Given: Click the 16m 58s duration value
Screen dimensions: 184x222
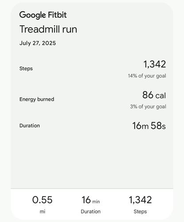Looking at the screenshot, I should coord(149,126).
